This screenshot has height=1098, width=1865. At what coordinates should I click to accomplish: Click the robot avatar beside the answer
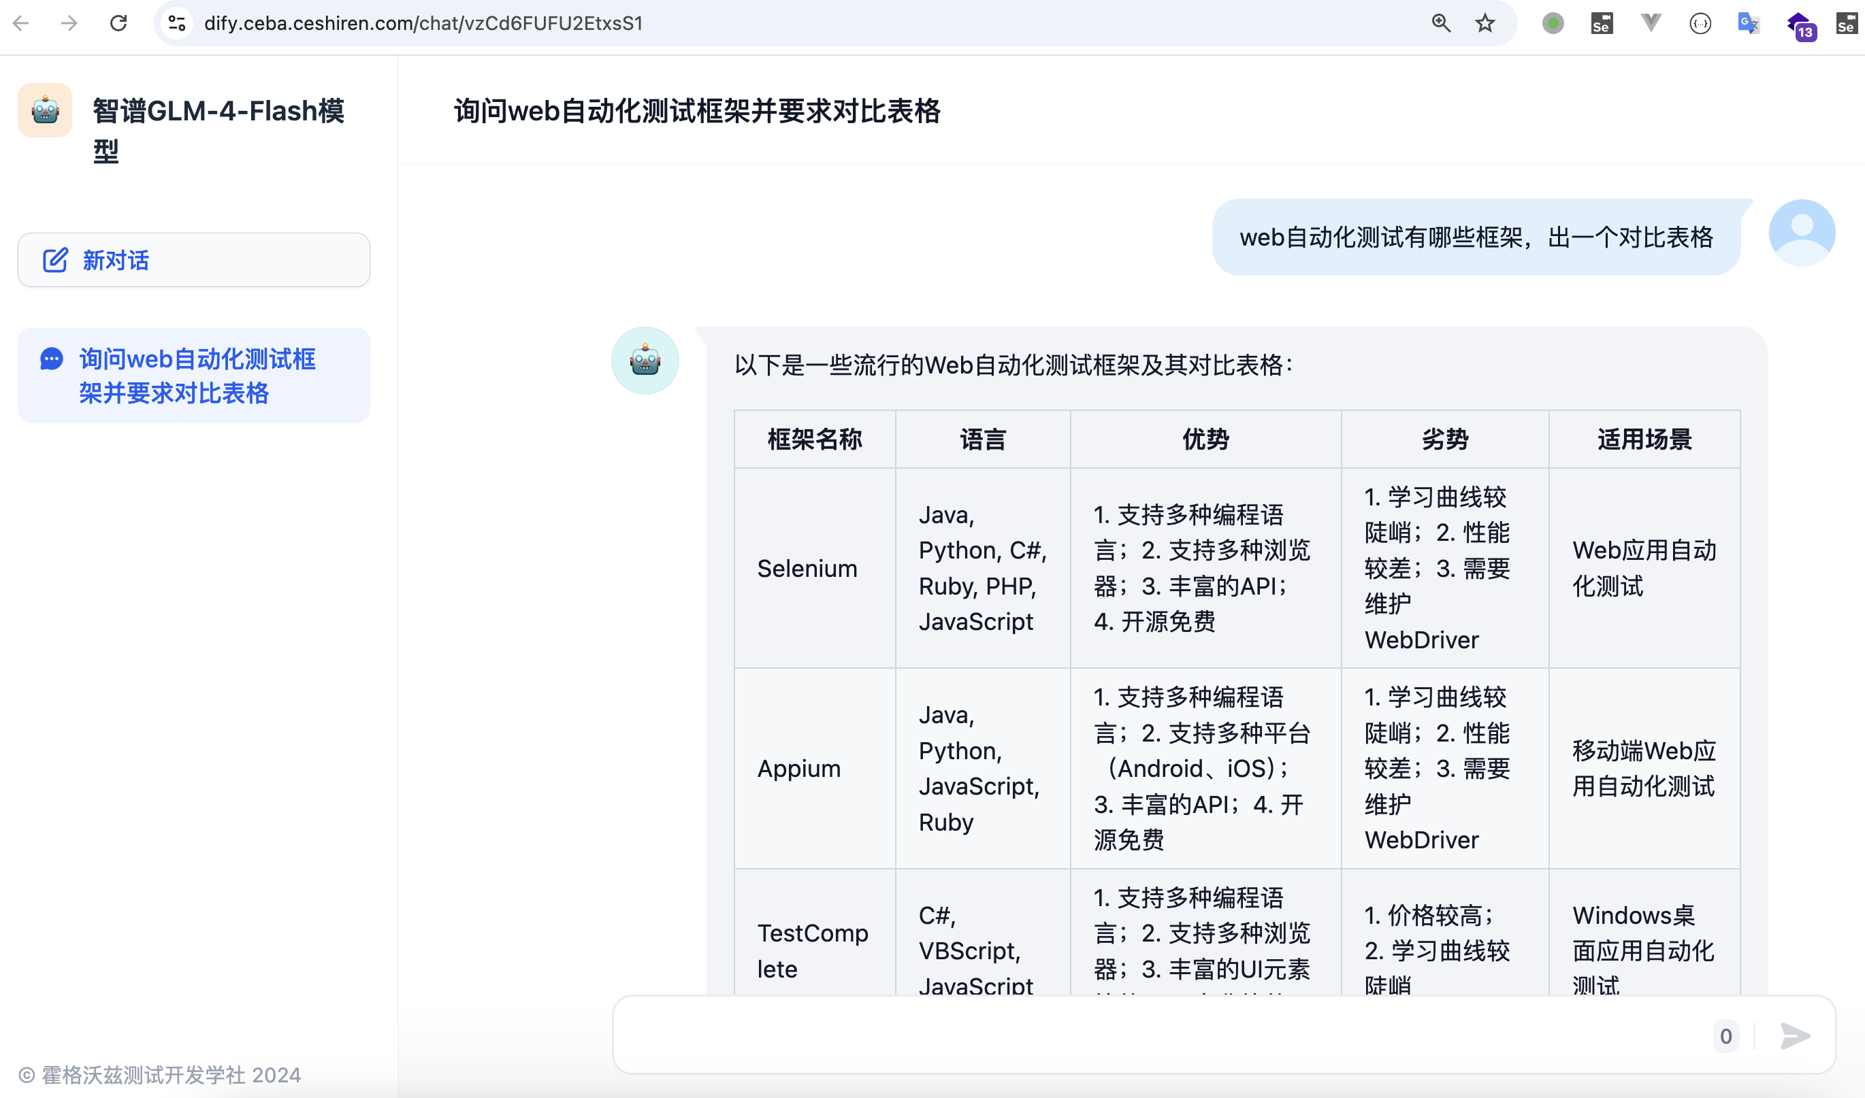click(x=645, y=361)
